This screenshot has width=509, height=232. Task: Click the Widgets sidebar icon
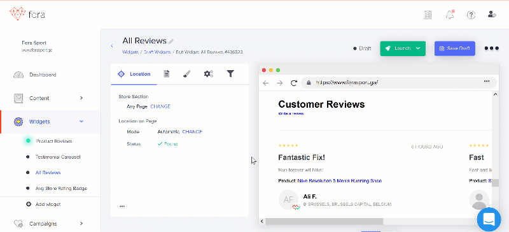click(x=18, y=122)
